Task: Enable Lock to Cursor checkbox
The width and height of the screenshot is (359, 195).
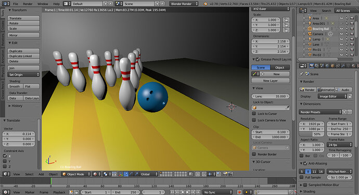Action: tap(254, 114)
